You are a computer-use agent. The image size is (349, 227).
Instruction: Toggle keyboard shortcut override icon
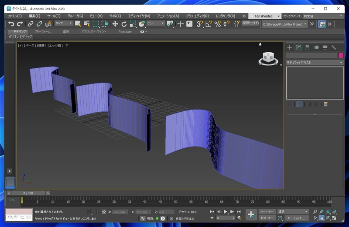click(189, 24)
